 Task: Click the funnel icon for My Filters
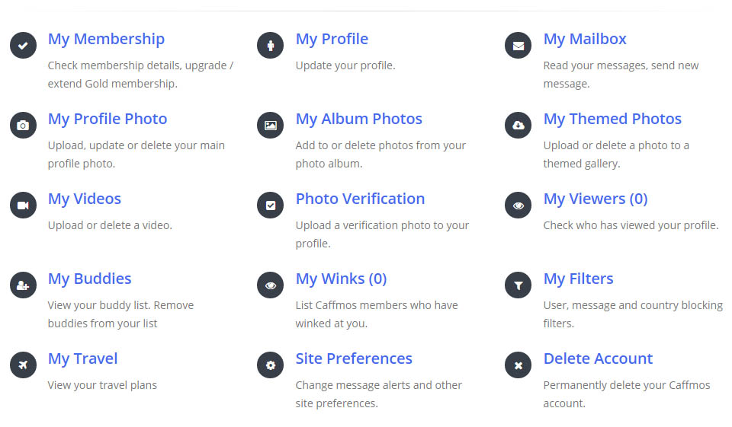518,285
